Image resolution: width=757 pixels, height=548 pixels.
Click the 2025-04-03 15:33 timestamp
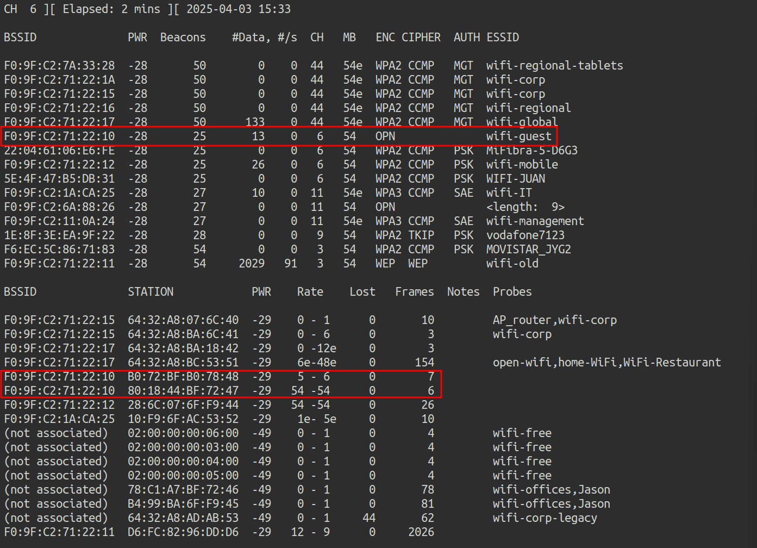click(x=238, y=9)
